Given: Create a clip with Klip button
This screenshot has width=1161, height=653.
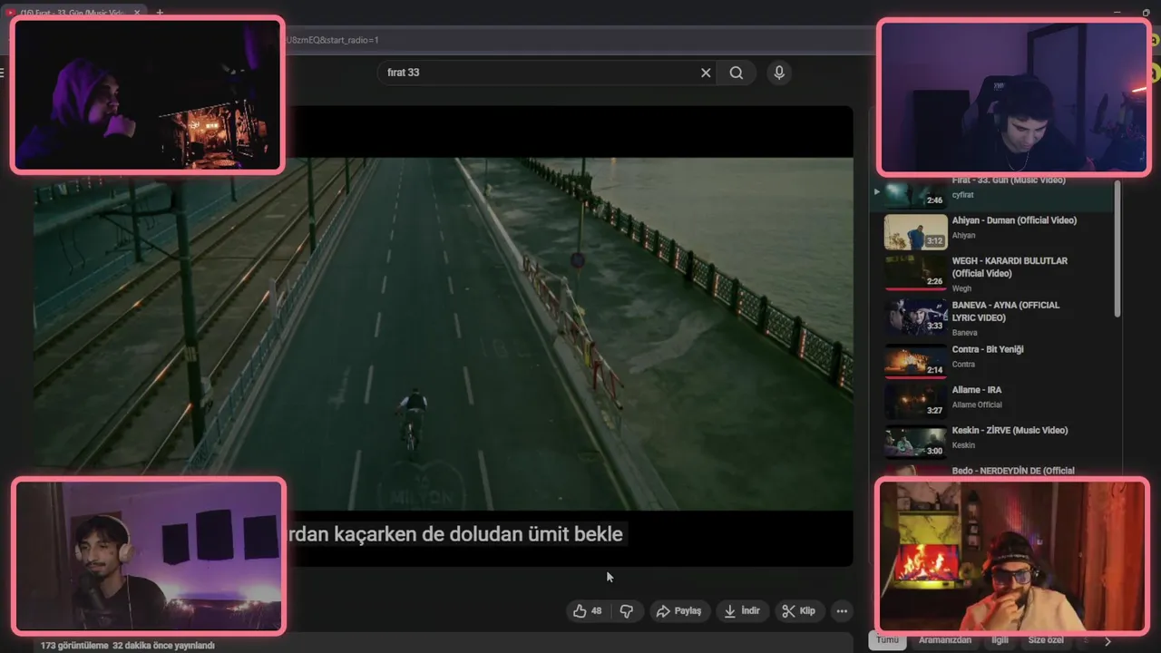Looking at the screenshot, I should pyautogui.click(x=800, y=611).
